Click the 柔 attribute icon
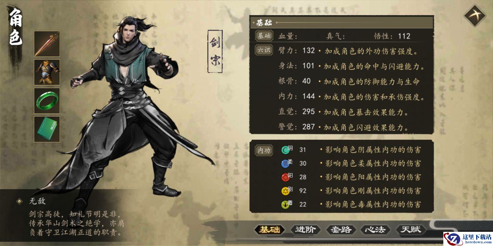493x246 pixels. pyautogui.click(x=286, y=164)
